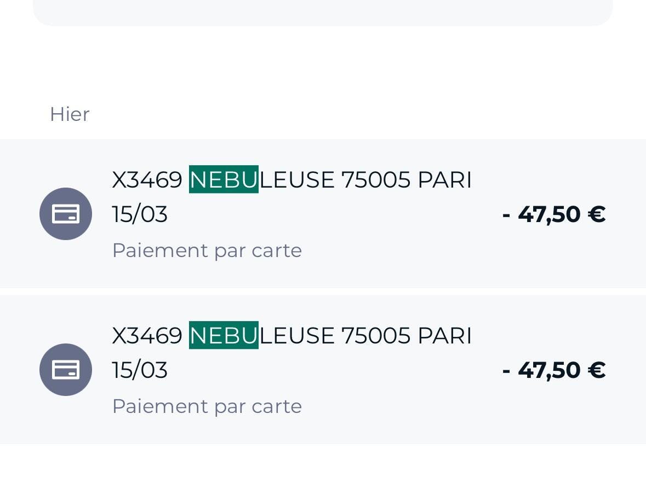Open the second NEBULEUSE transaction title
Image resolution: width=646 pixels, height=478 pixels.
click(291, 336)
